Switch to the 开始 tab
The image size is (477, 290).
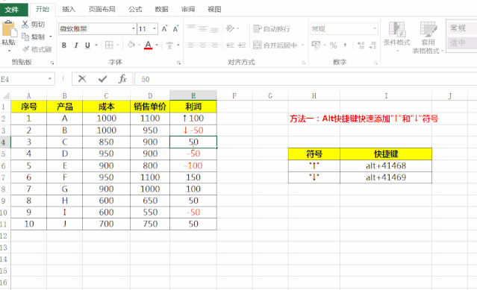[43, 10]
